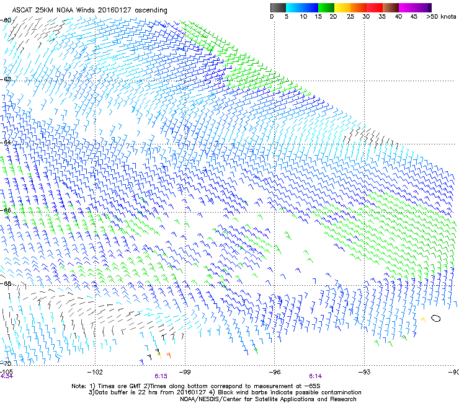Click the '-96' longitude label
The height and width of the screenshot is (403, 459).
coord(275,372)
